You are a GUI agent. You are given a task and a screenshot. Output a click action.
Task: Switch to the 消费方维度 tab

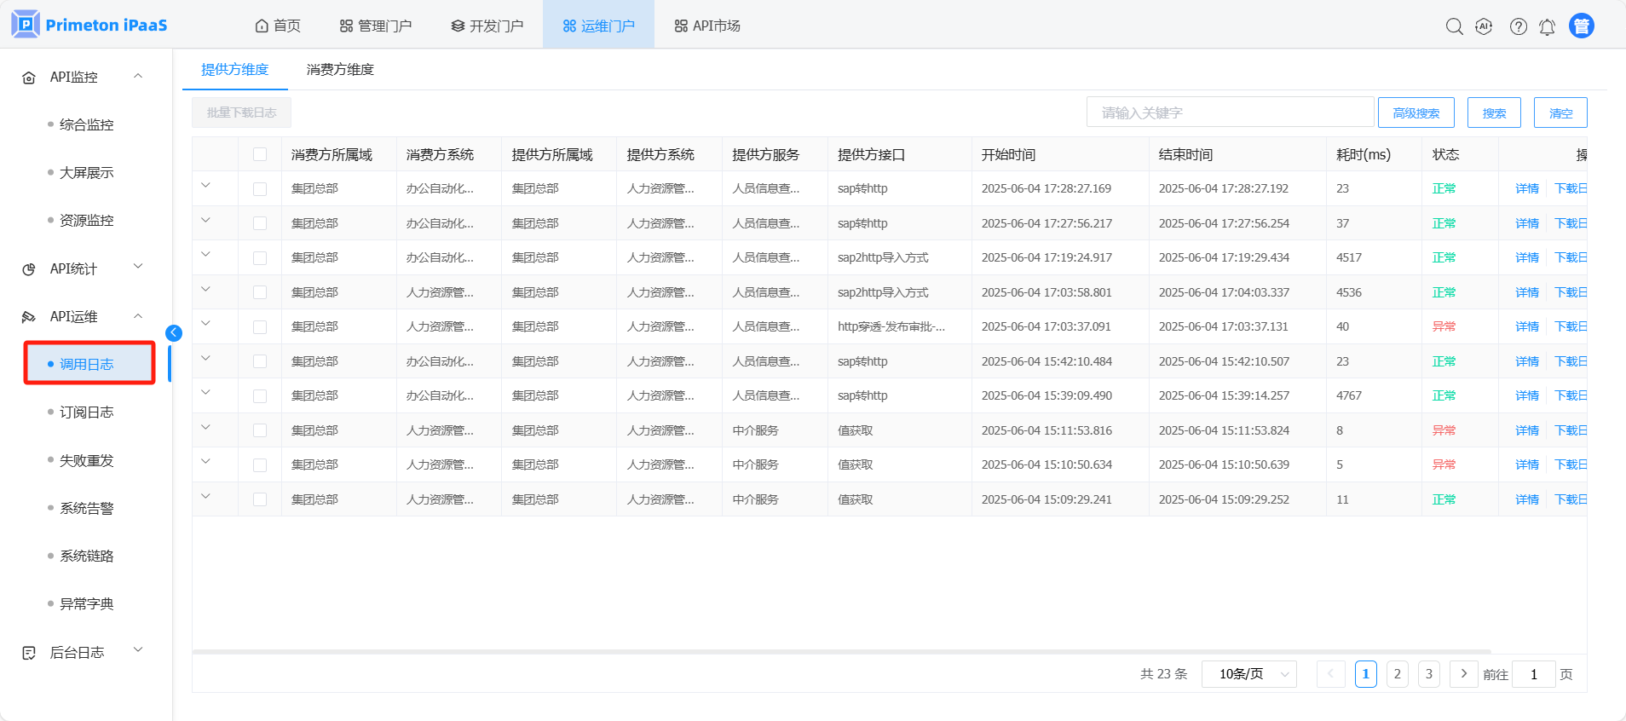pyautogui.click(x=340, y=70)
